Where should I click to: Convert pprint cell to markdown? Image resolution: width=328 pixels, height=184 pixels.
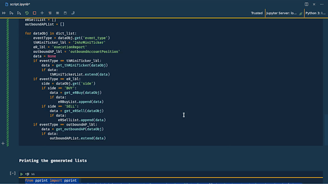click(33, 174)
